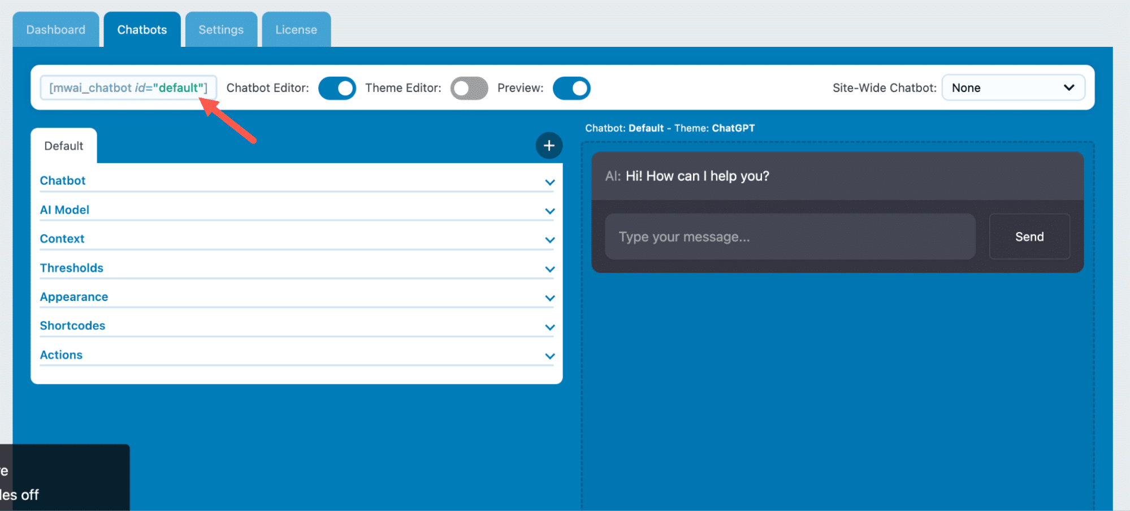Open the Site-Wide Chatbot dropdown
This screenshot has height=511, width=1130.
click(1012, 88)
